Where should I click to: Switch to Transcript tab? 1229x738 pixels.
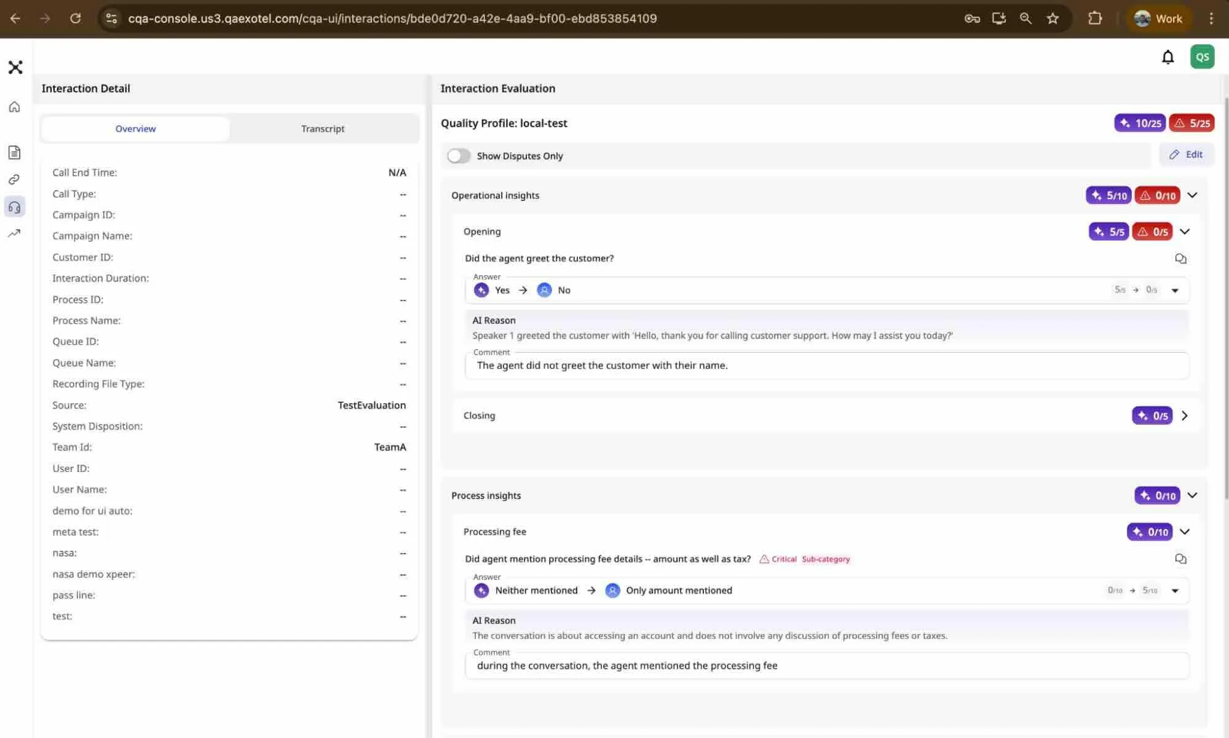tap(323, 128)
